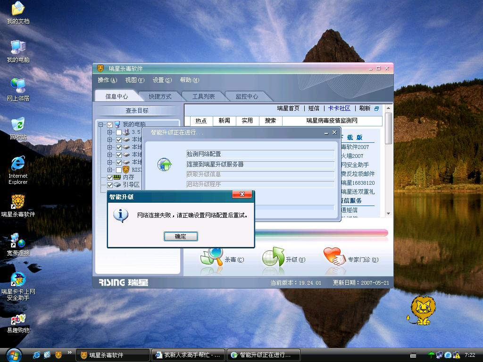The height and width of the screenshot is (362, 483).
Task: Click network computers tray icon
Action: 439,355
